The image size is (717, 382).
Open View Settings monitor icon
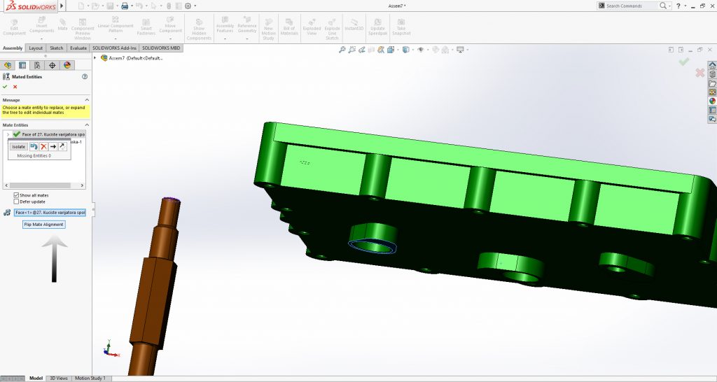460,50
